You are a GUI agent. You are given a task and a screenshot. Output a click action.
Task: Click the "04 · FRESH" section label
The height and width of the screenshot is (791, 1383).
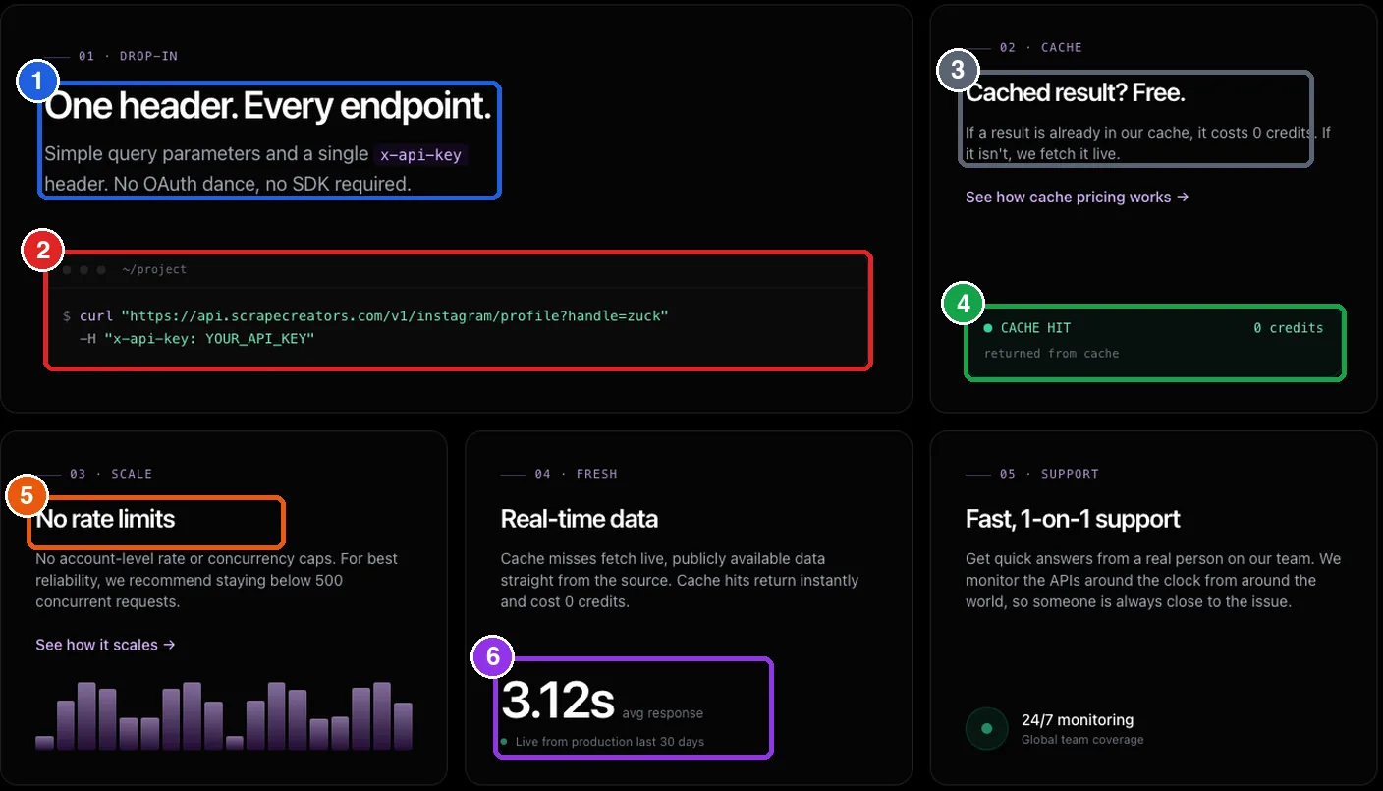[x=576, y=474]
